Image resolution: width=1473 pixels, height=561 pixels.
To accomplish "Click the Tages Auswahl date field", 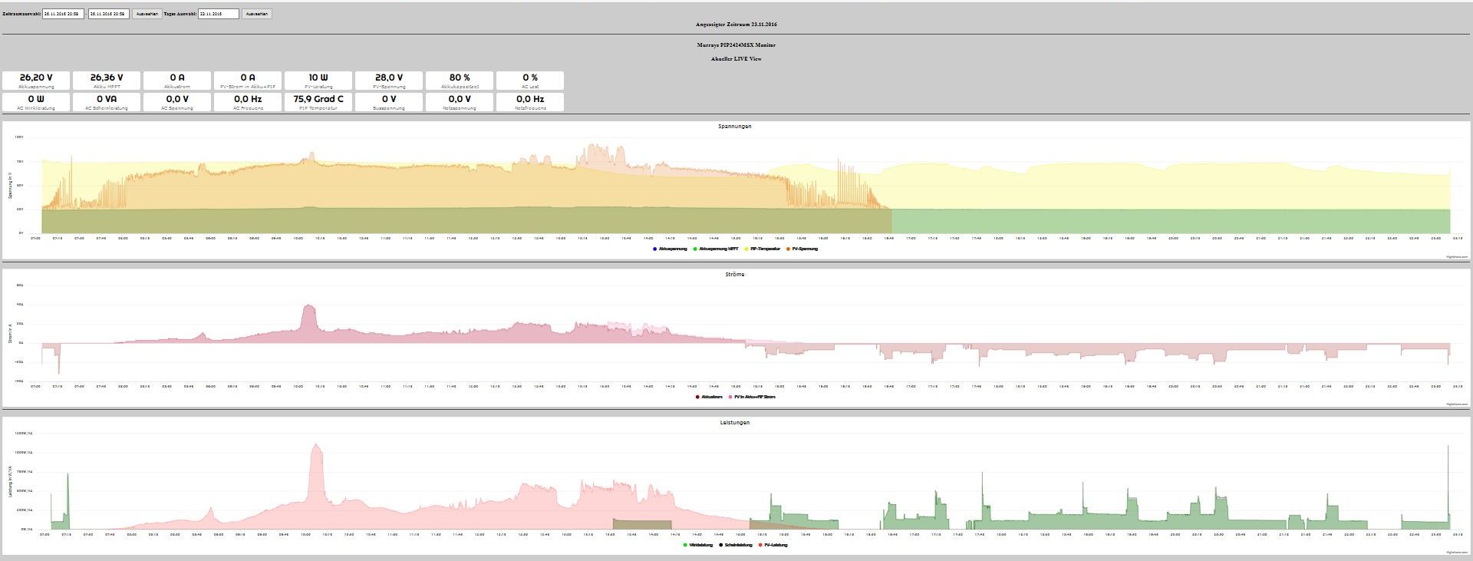I will click(x=219, y=14).
